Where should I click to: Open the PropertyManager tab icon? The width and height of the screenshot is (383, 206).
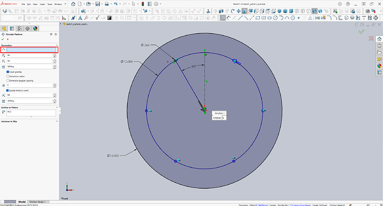click(12, 28)
